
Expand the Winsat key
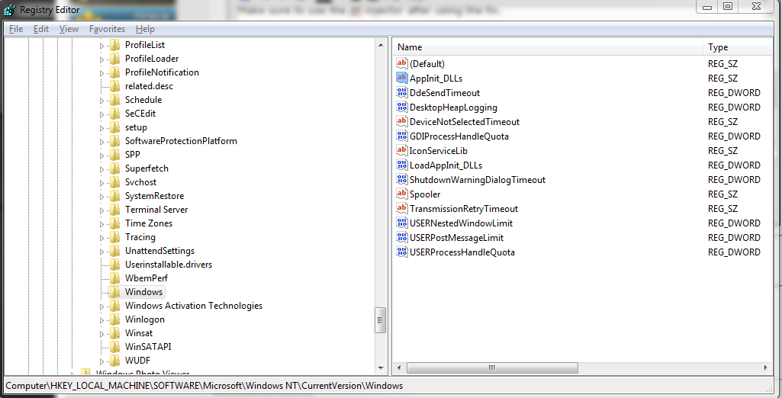tap(101, 334)
